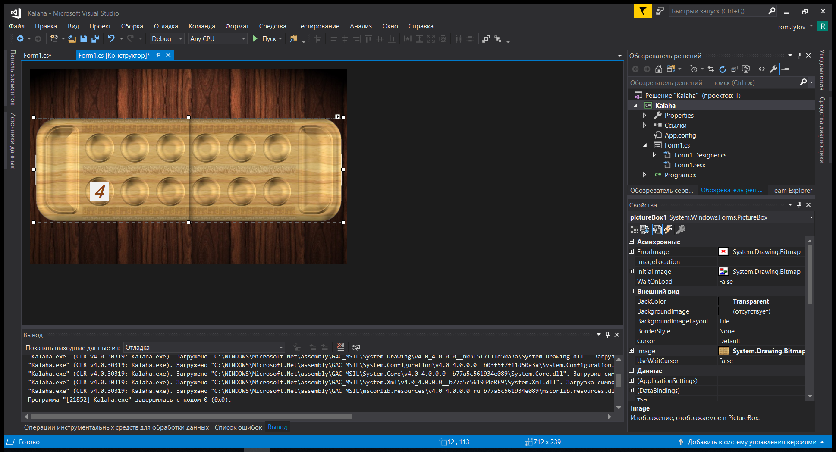This screenshot has width=836, height=452.
Task: Click the Home icon in Solution Explorer
Action: pyautogui.click(x=658, y=69)
